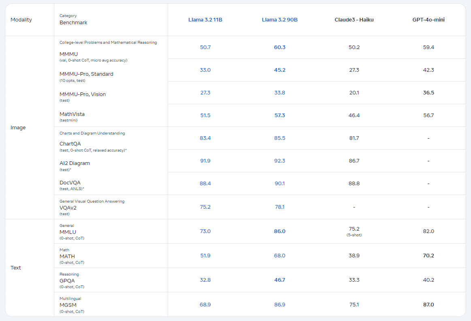Click the MMMU-Pro, Standard benchmark label

(86, 74)
